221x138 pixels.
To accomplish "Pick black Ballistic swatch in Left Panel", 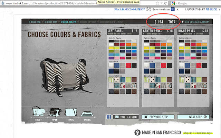I will click(111, 41).
